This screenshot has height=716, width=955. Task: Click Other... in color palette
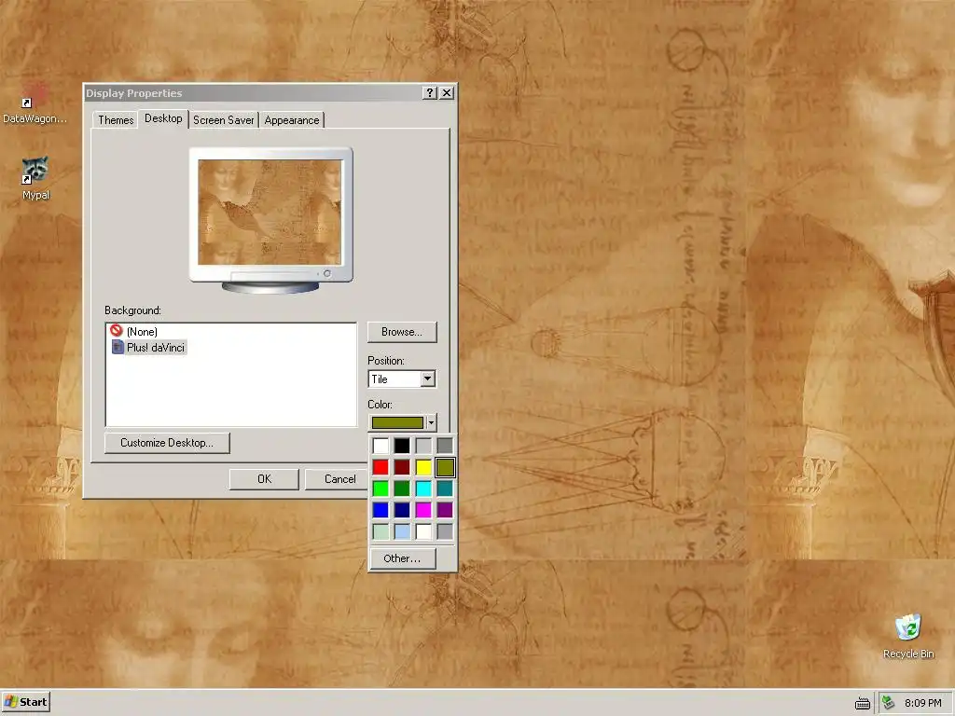pyautogui.click(x=402, y=558)
